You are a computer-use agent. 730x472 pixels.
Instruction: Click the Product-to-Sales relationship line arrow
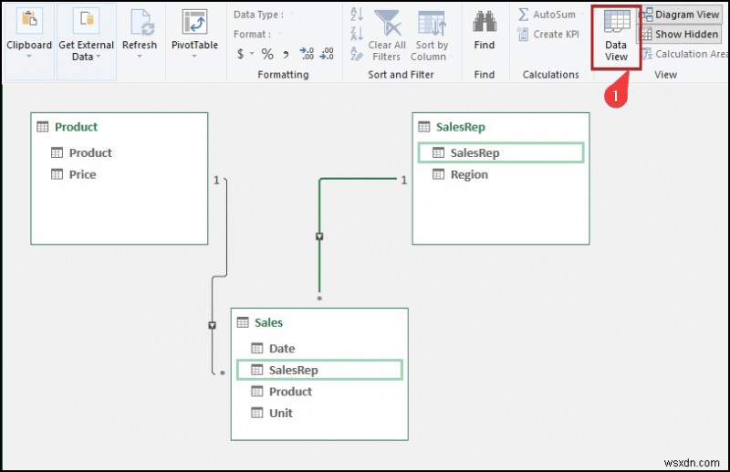tap(213, 325)
